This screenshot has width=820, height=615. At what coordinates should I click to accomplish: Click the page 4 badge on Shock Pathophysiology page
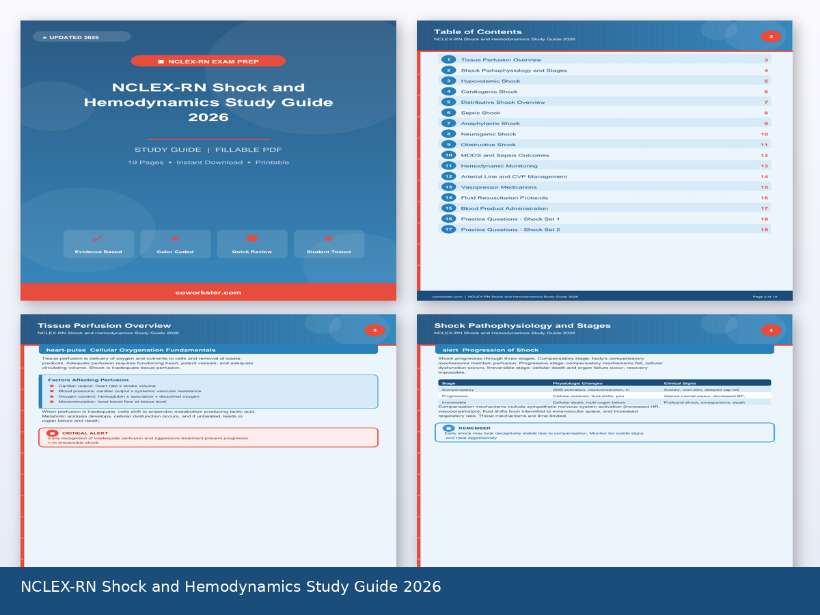(771, 329)
